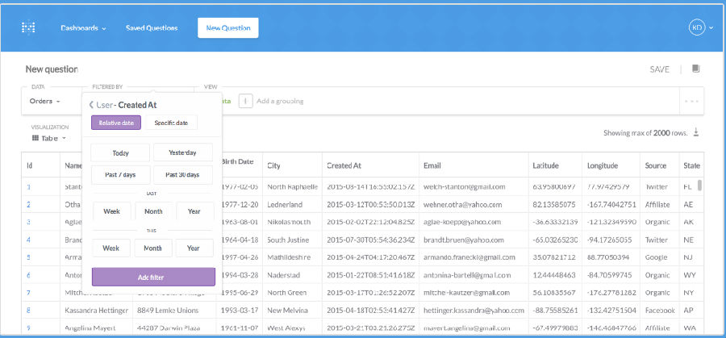Click the Metabase logo icon
This screenshot has height=338, width=726.
(x=29, y=27)
